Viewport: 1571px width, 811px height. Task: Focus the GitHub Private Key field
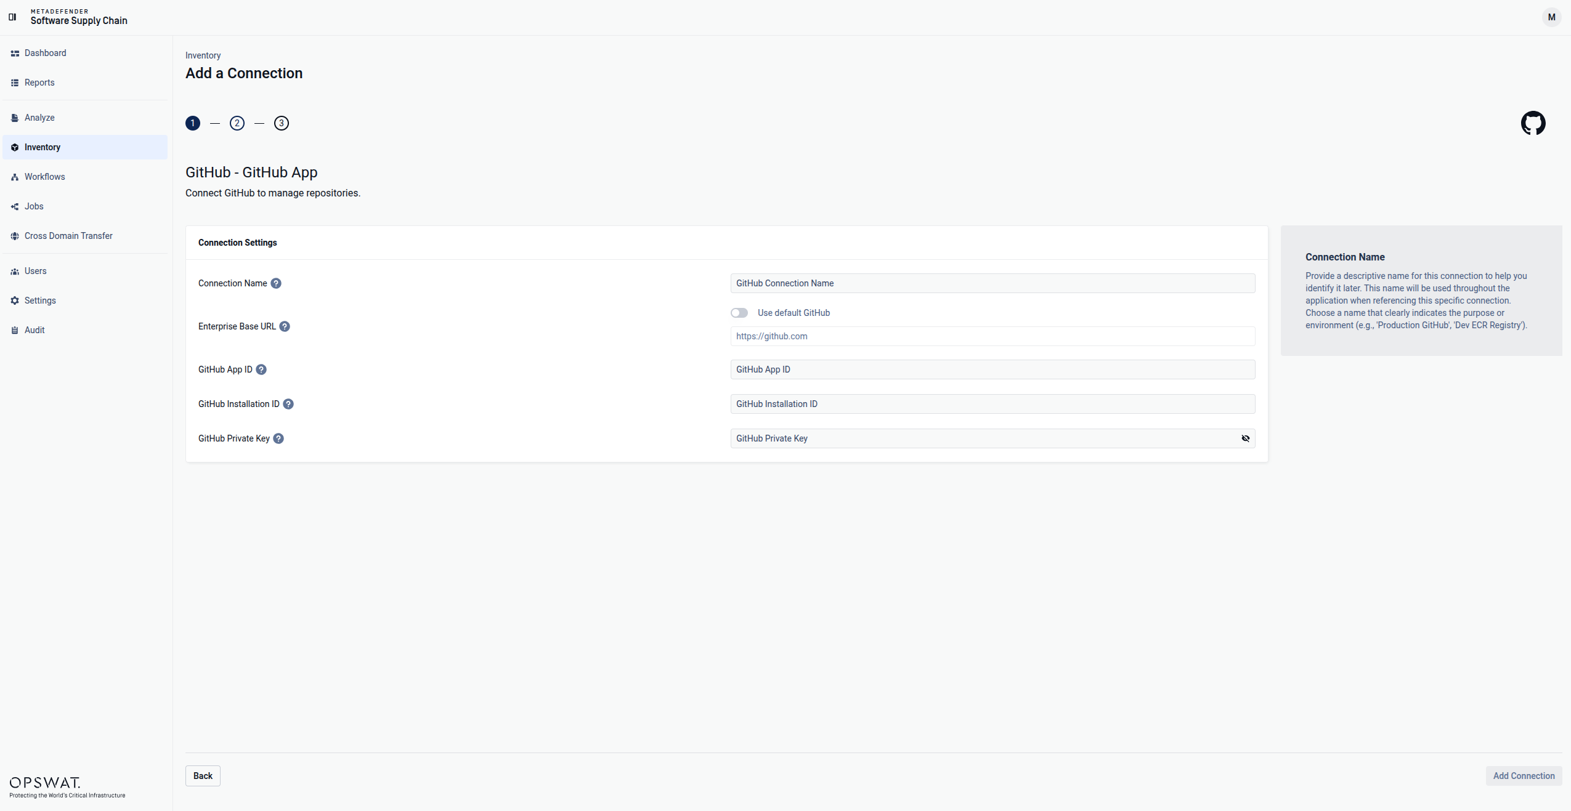pyautogui.click(x=993, y=438)
